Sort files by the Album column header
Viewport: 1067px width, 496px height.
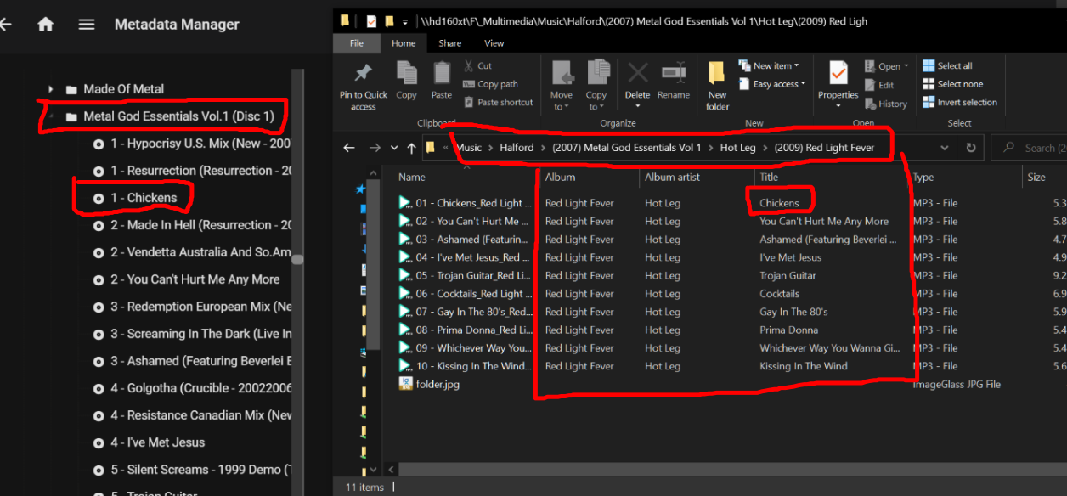pyautogui.click(x=561, y=178)
